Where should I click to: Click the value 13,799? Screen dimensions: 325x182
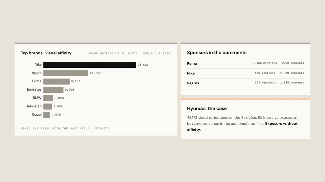[95, 73]
